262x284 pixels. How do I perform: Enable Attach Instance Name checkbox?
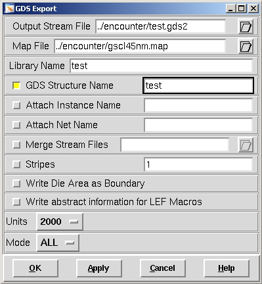(16, 105)
